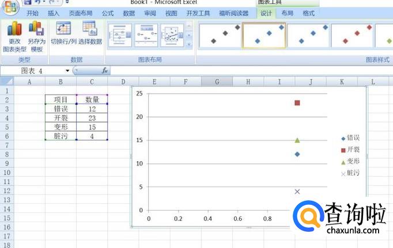Apply the red diamond chart style
The height and width of the screenshot is (248, 393).
[x=352, y=35]
